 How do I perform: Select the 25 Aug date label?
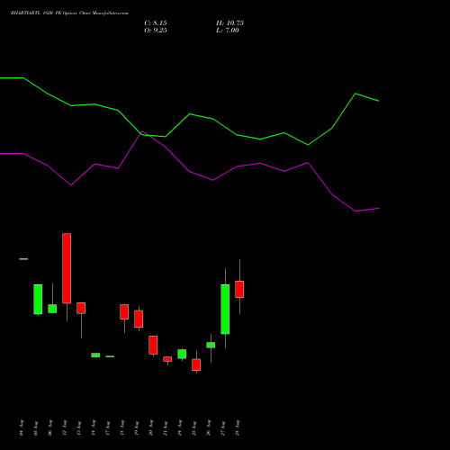tap(194, 427)
